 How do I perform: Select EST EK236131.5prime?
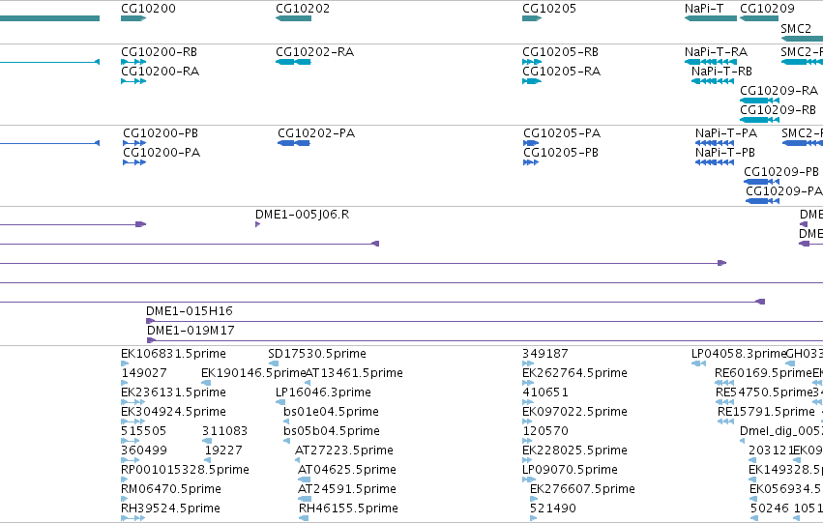174,392
